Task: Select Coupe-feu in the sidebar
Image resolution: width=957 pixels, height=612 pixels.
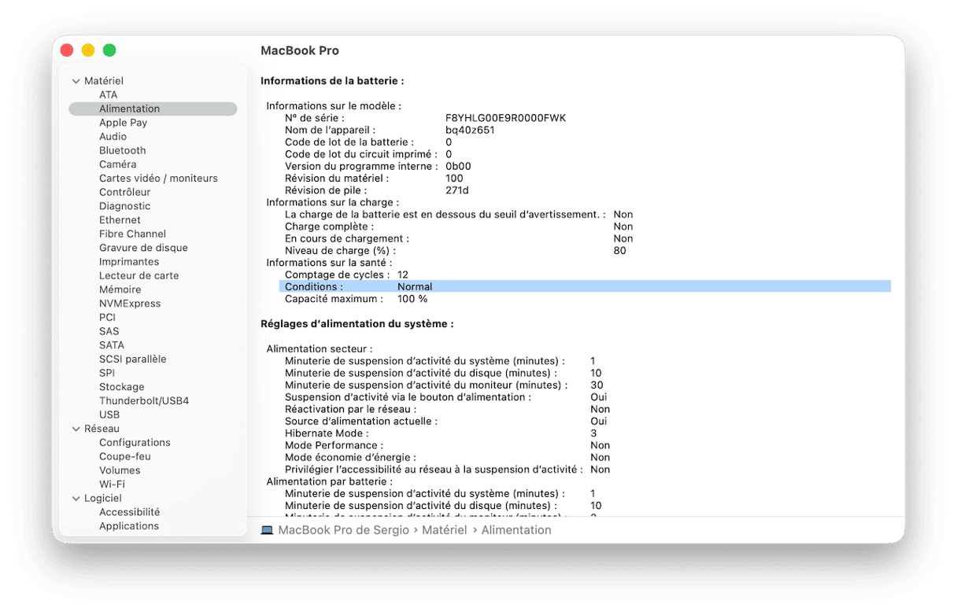Action: point(124,456)
